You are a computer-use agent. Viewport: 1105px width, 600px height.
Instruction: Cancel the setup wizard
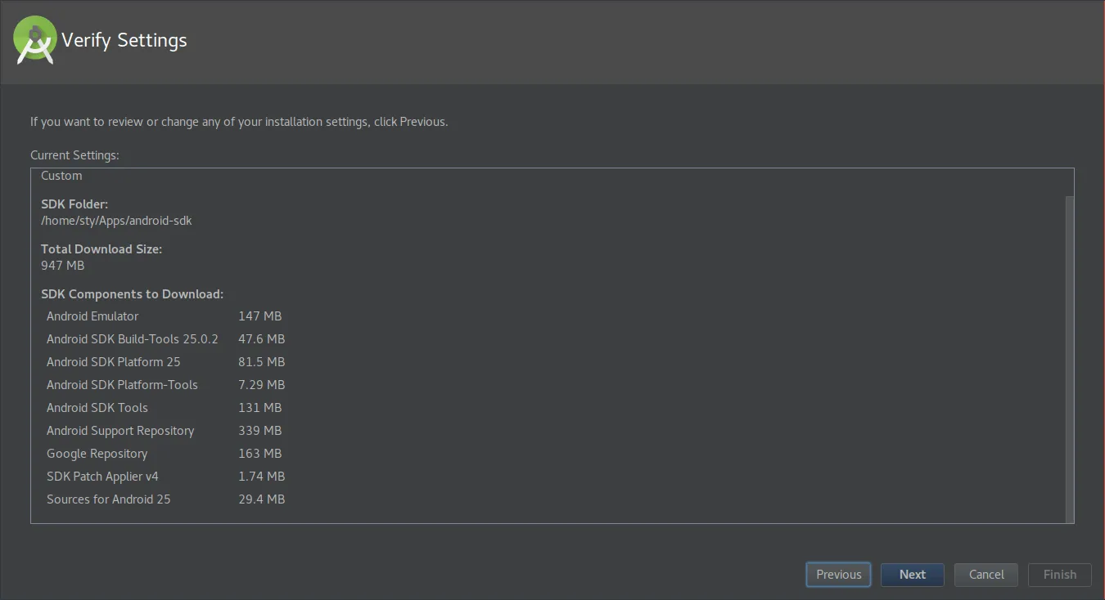click(x=985, y=575)
